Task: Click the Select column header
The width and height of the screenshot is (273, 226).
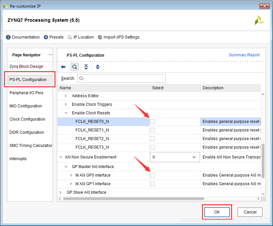Action: coord(175,88)
